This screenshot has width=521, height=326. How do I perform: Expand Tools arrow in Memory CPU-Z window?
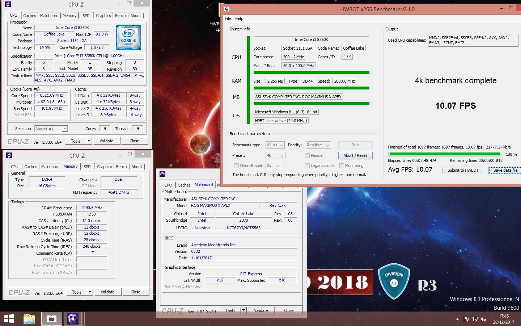pos(90,292)
